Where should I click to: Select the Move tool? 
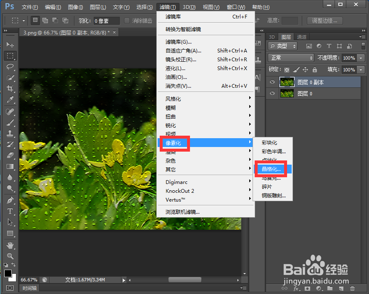(10, 43)
